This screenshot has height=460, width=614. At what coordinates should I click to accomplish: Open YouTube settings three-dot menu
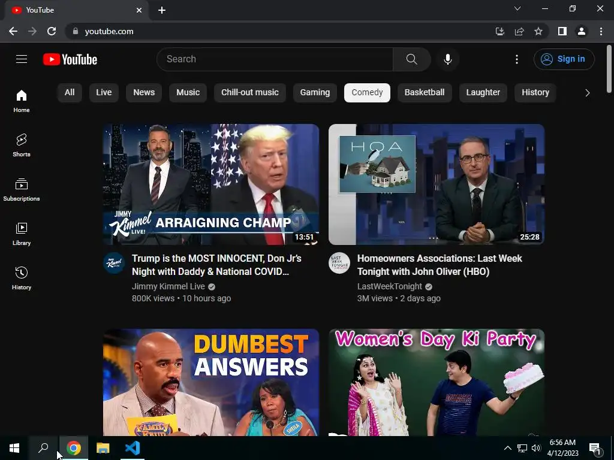[516, 59]
